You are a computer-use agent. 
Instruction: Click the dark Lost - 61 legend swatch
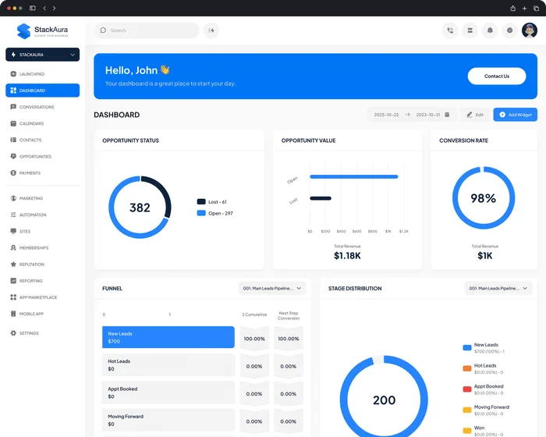point(201,202)
